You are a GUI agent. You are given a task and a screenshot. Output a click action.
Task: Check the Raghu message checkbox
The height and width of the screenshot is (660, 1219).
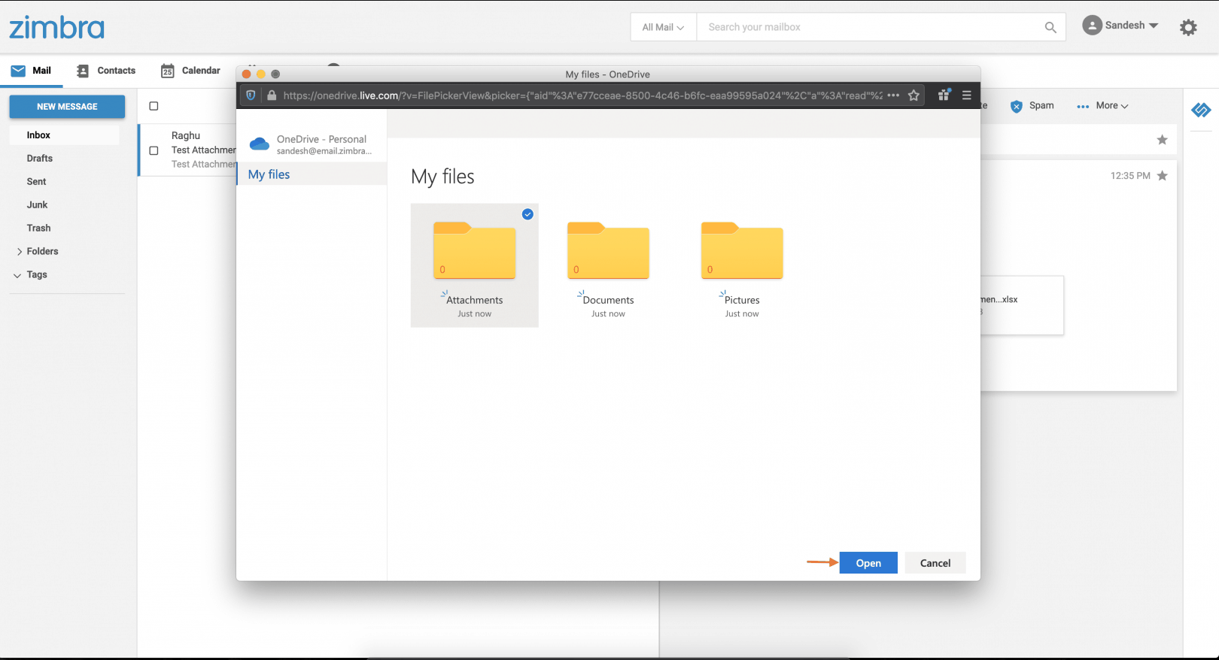click(154, 150)
